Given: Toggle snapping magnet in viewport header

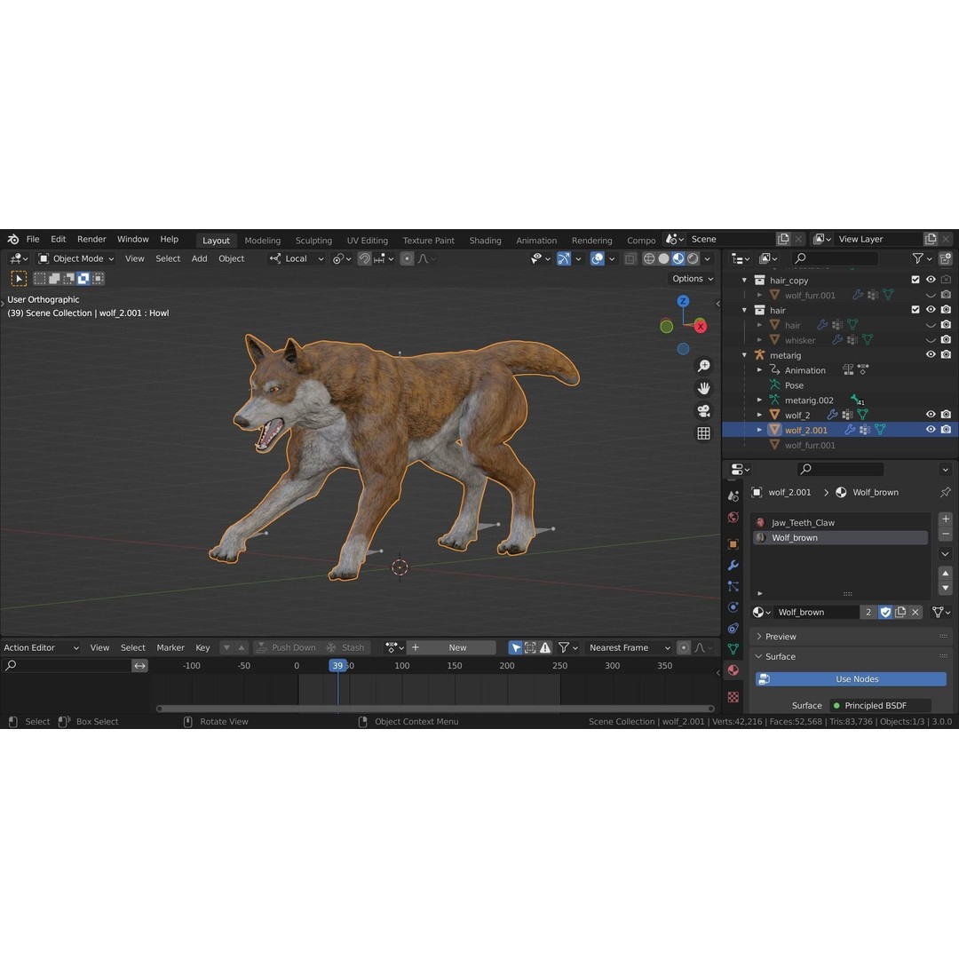Looking at the screenshot, I should [365, 258].
